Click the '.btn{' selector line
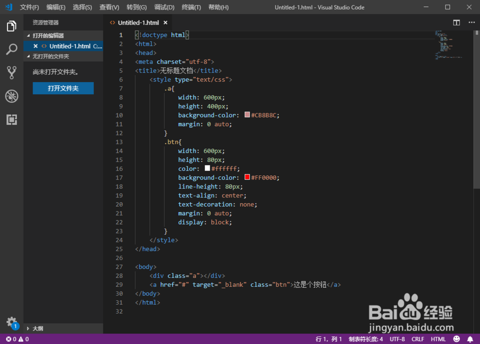 tap(173, 142)
